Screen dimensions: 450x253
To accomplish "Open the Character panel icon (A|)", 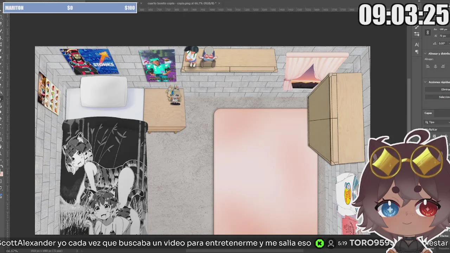I will pos(417,45).
